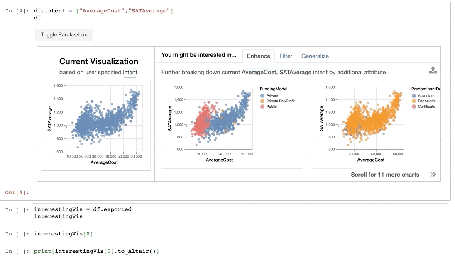Image resolution: width=455 pixels, height=257 pixels.
Task: Select the Generalize tab
Action: click(x=315, y=56)
